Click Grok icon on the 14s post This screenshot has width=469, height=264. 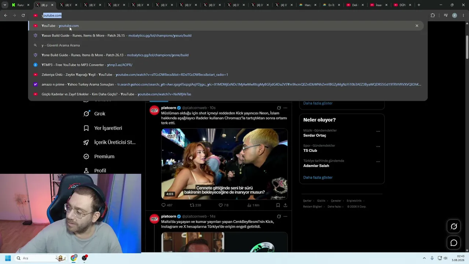279,216
